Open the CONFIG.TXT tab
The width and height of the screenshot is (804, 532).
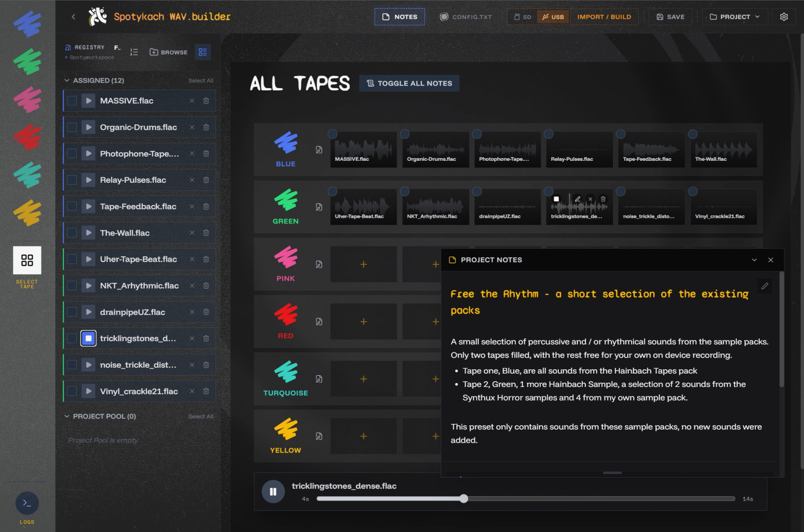click(466, 17)
